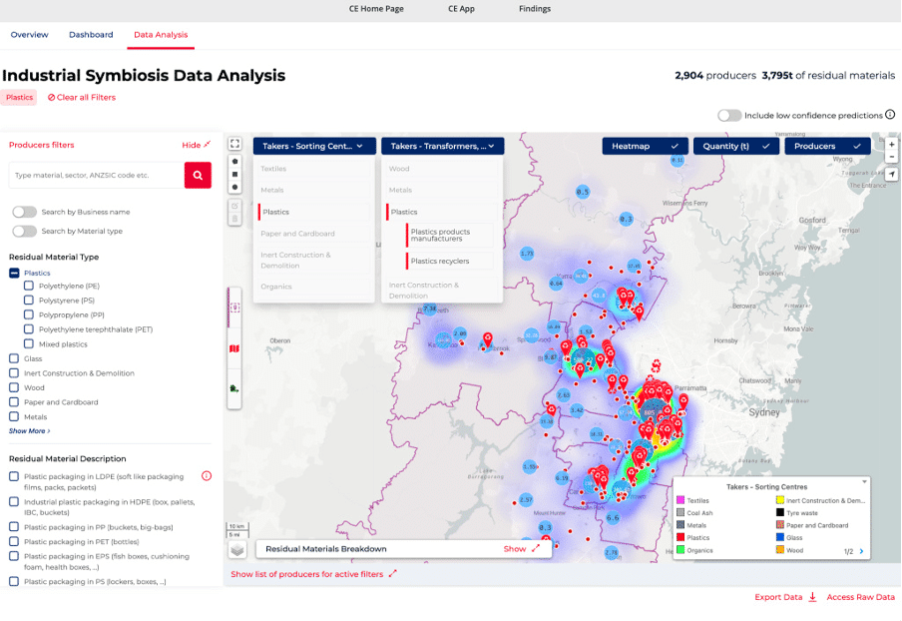The image size is (902, 621).
Task: Click the locate-me arrow icon on the map
Action: coord(891,175)
